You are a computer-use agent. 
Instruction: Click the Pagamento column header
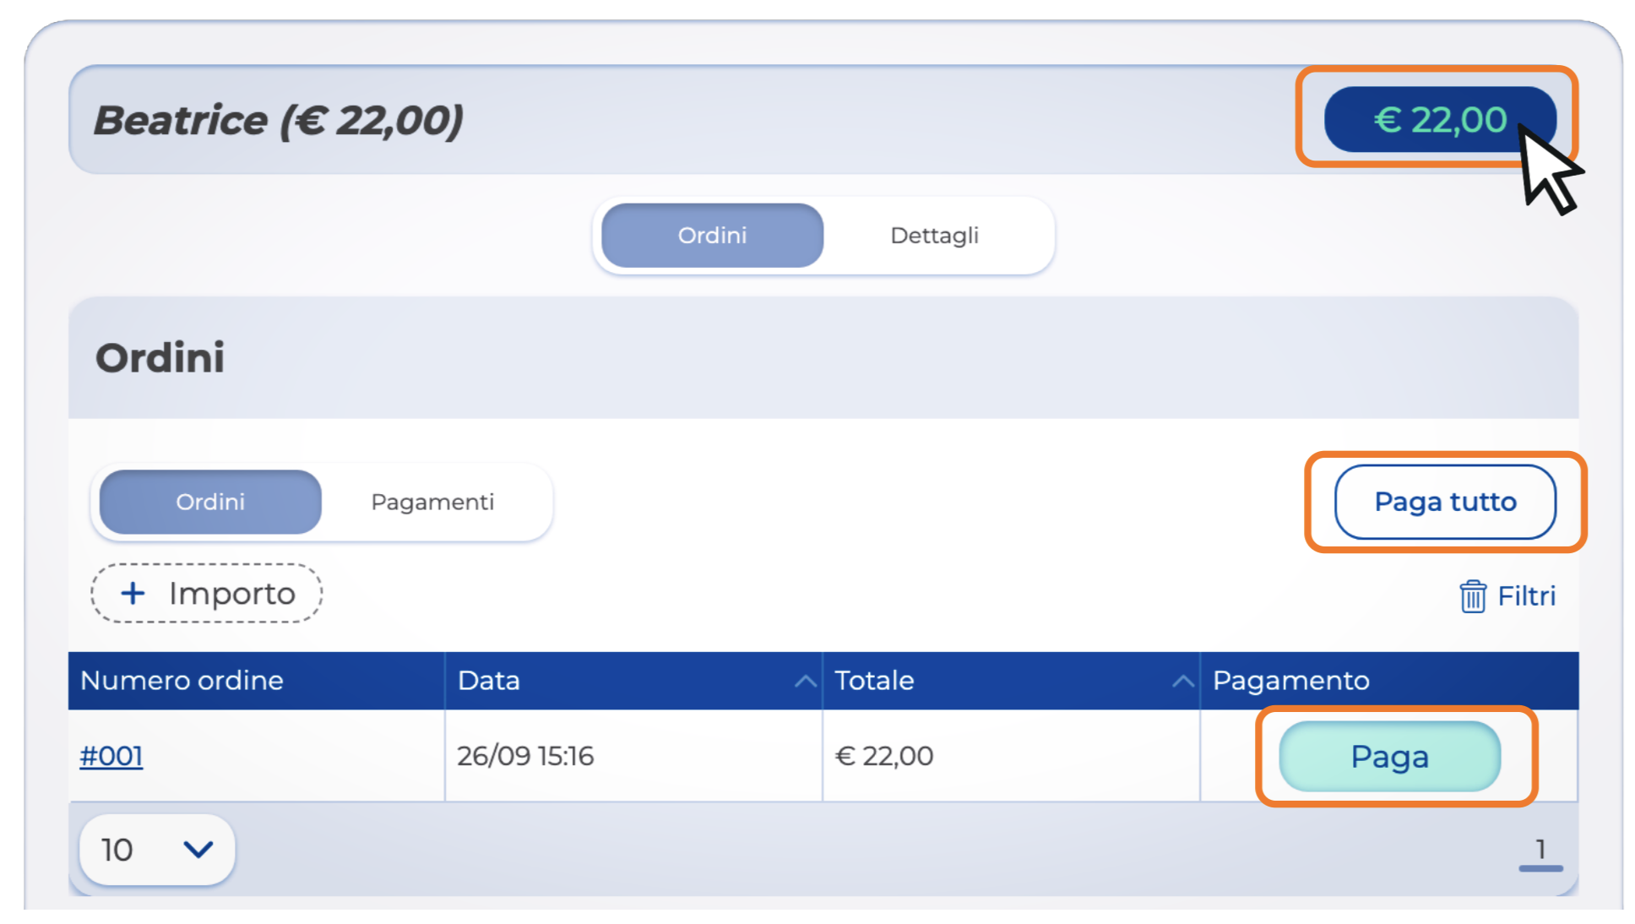coord(1290,681)
